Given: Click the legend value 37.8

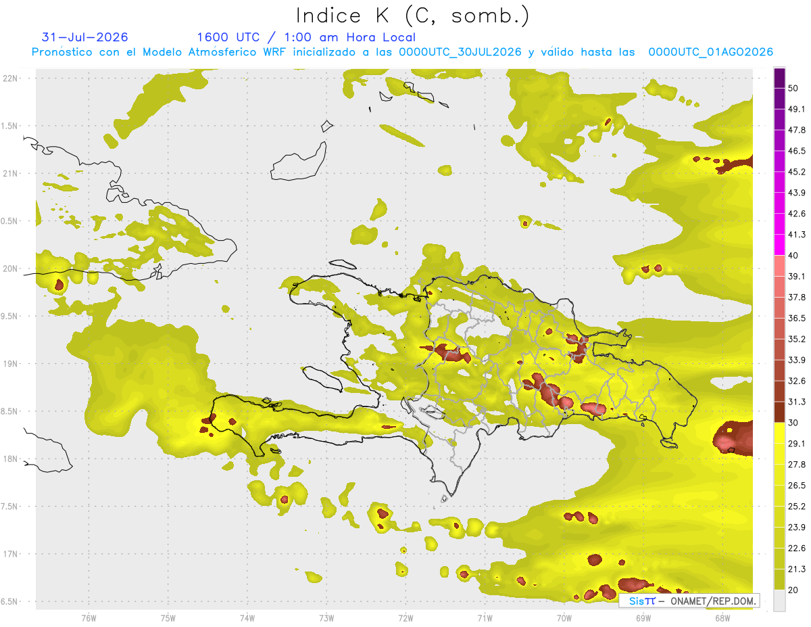Looking at the screenshot, I should point(797,298).
